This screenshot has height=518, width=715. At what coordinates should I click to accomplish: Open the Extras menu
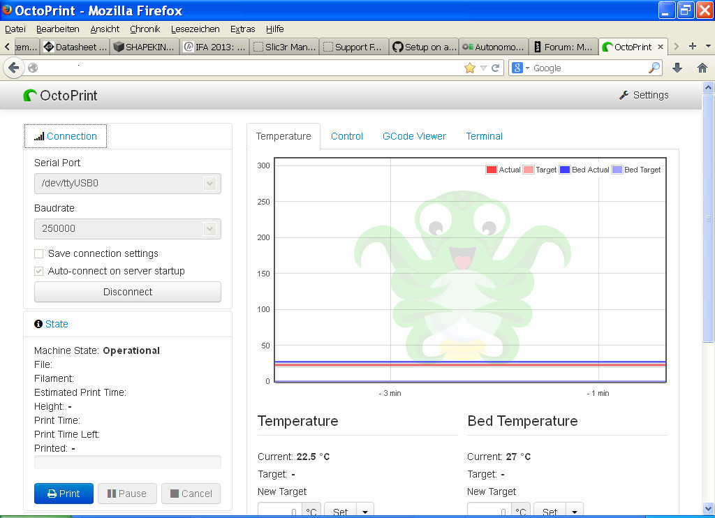pyautogui.click(x=242, y=29)
